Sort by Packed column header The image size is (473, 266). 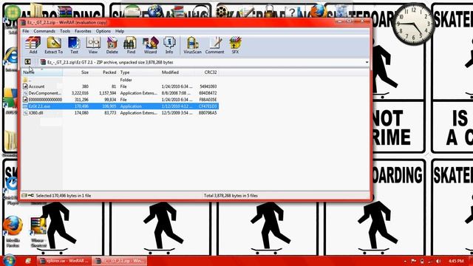(x=104, y=72)
